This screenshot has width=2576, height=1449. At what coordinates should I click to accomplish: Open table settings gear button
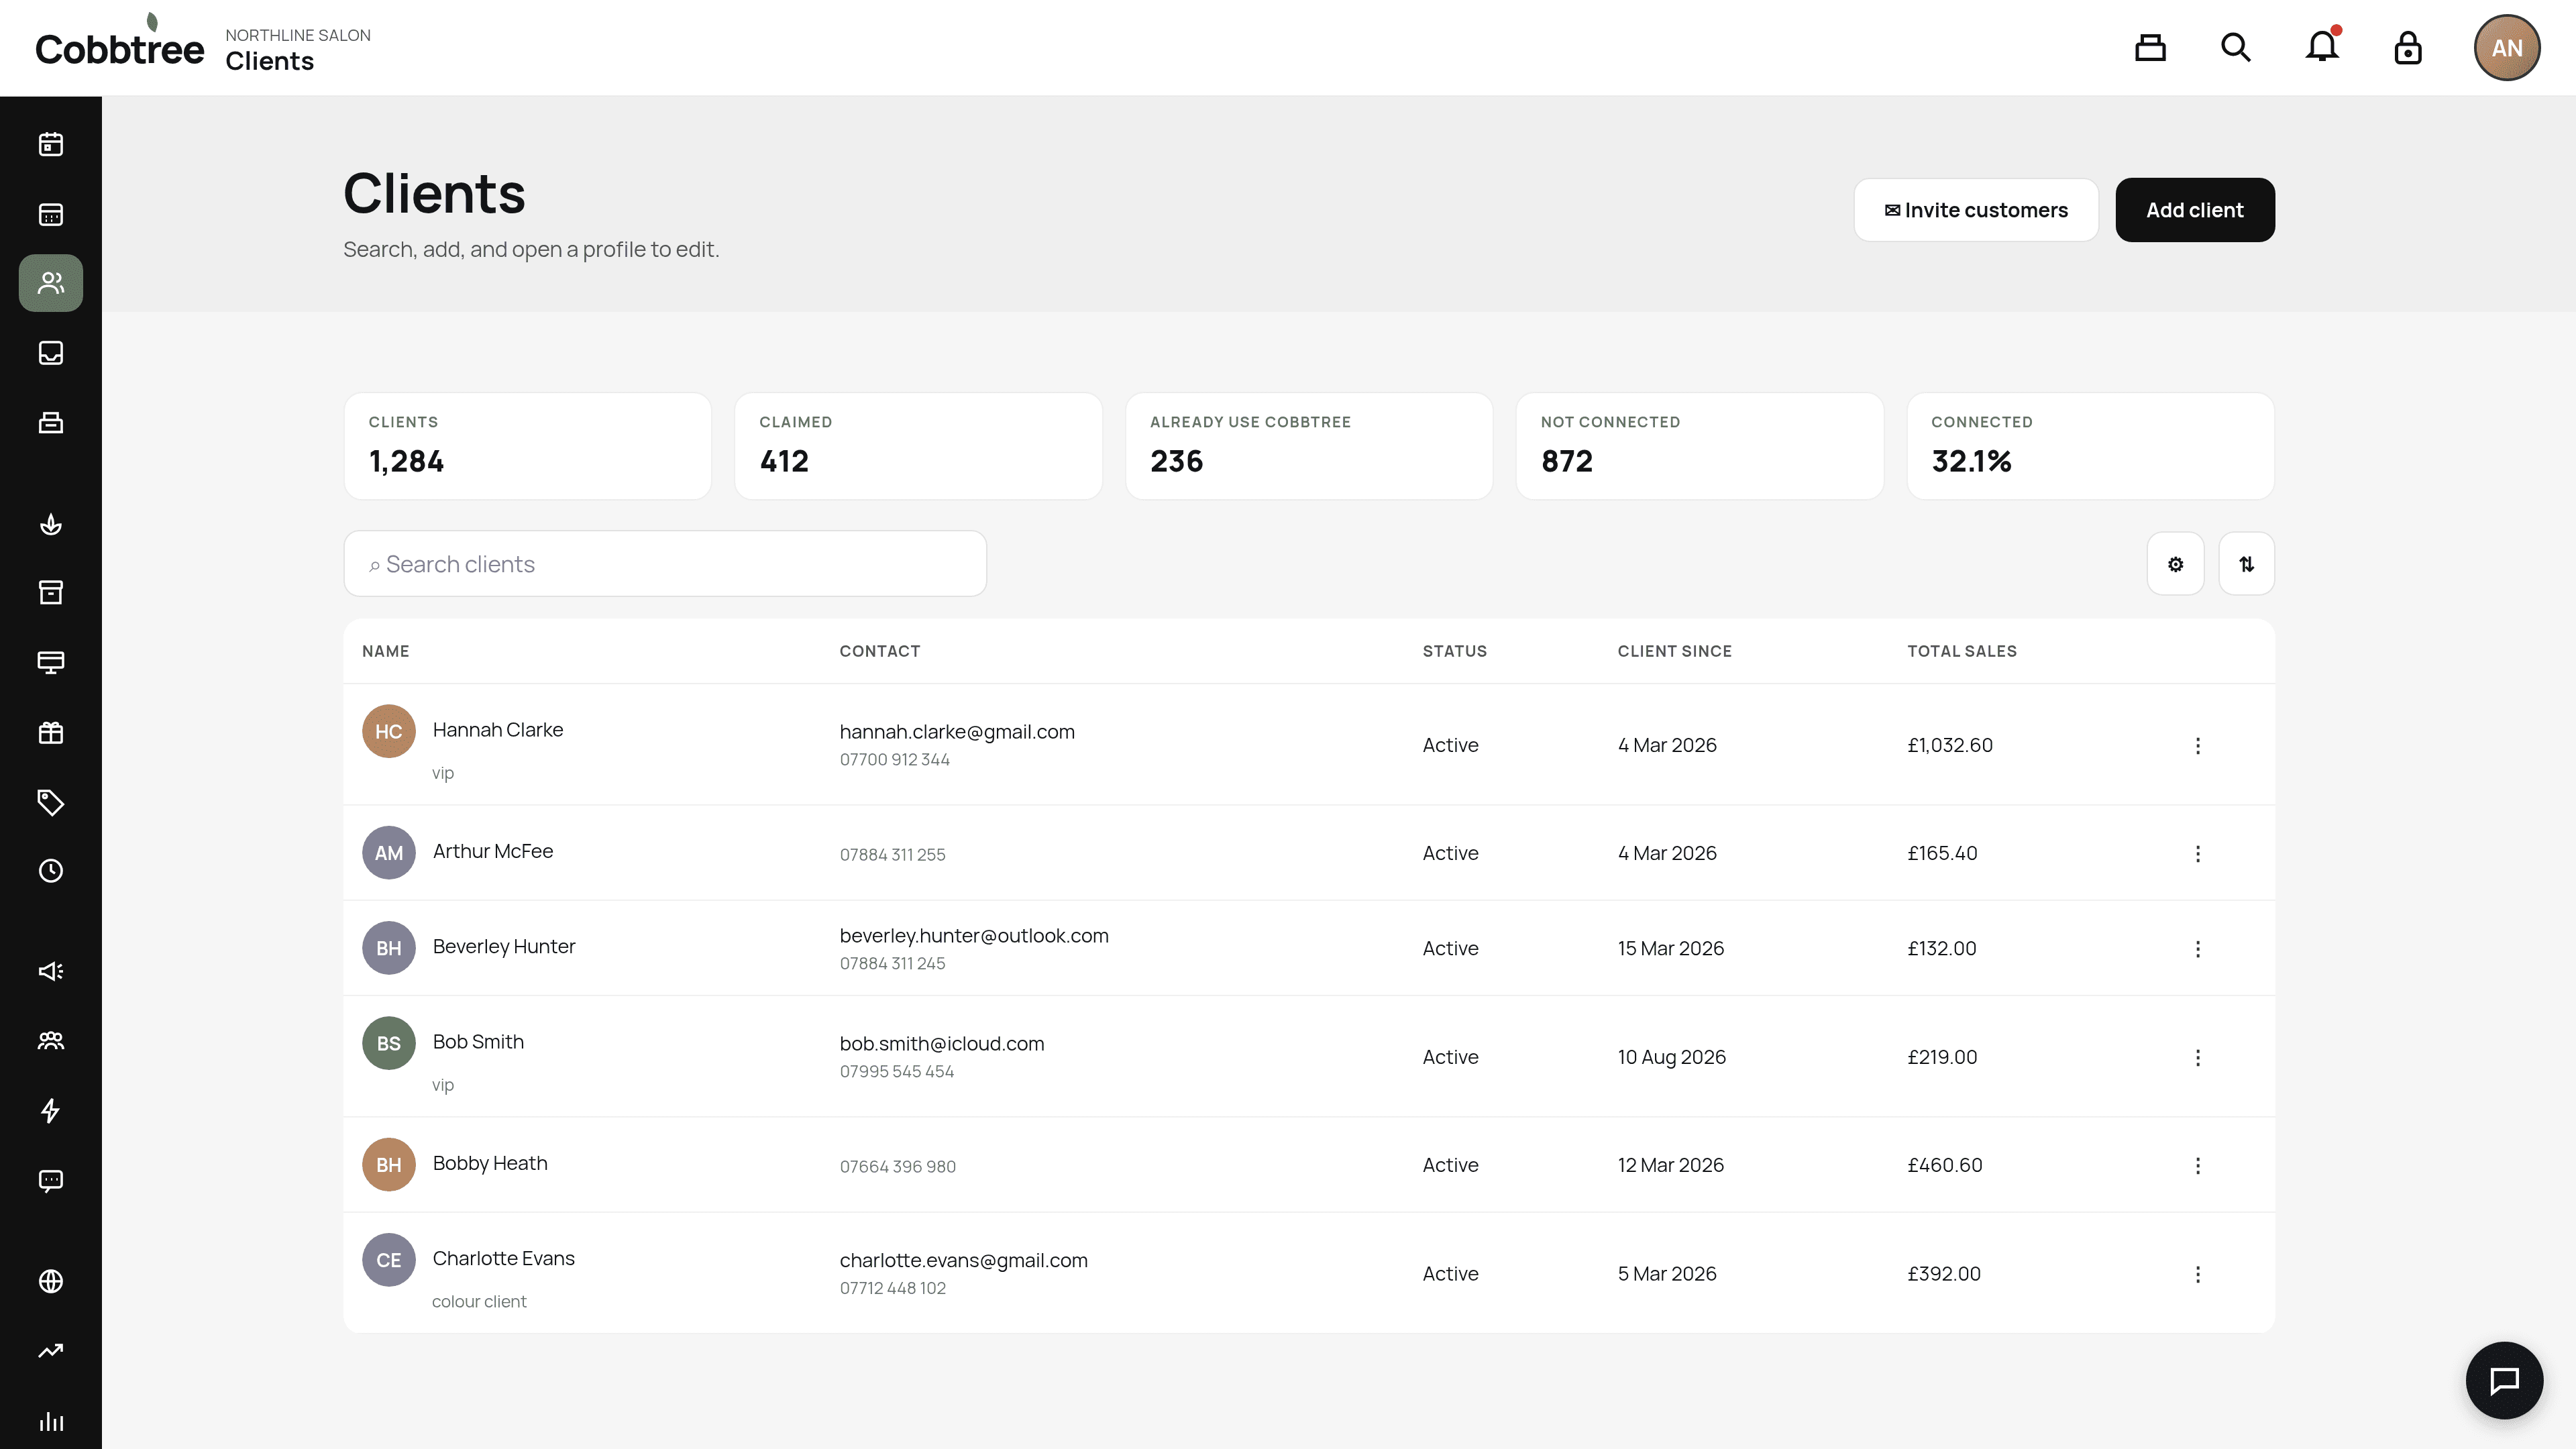click(2176, 564)
